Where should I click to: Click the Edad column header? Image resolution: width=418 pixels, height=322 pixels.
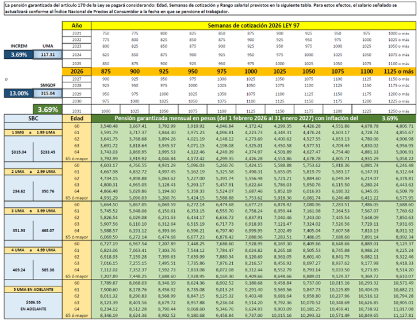(x=77, y=119)
